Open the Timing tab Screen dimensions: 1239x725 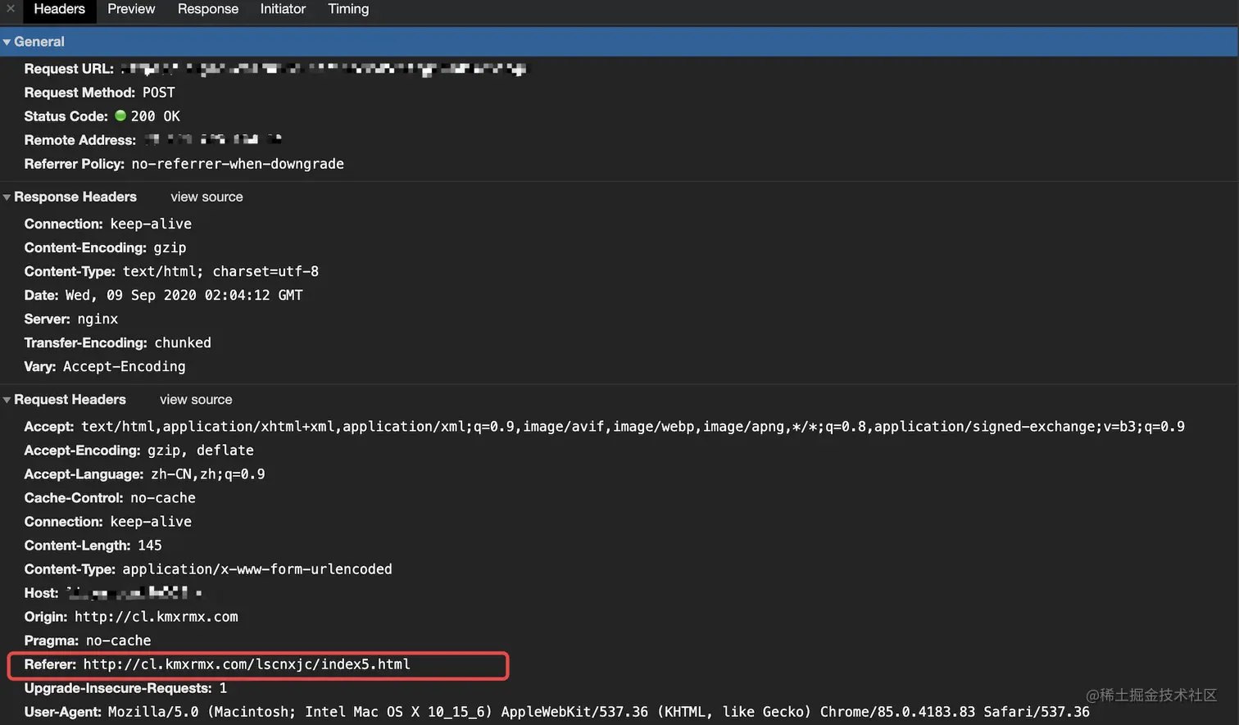pos(348,9)
